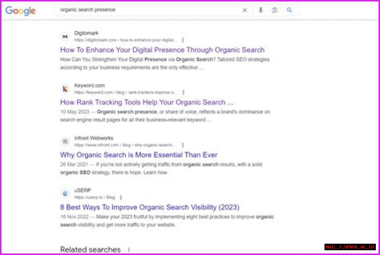Screen dimensions: 380x255
Task: Click the Infront Webworks favicon
Action: pos(65,142)
